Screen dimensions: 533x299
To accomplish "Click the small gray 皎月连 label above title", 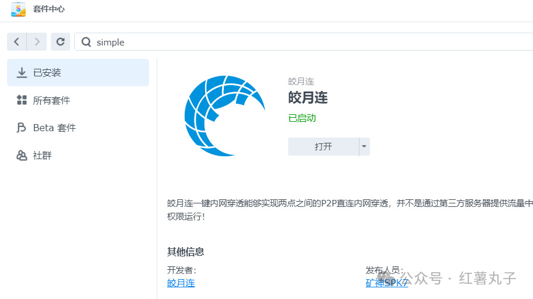I will [301, 82].
